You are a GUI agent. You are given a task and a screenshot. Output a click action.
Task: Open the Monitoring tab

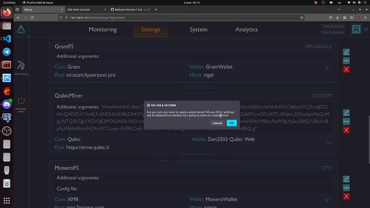click(x=103, y=29)
